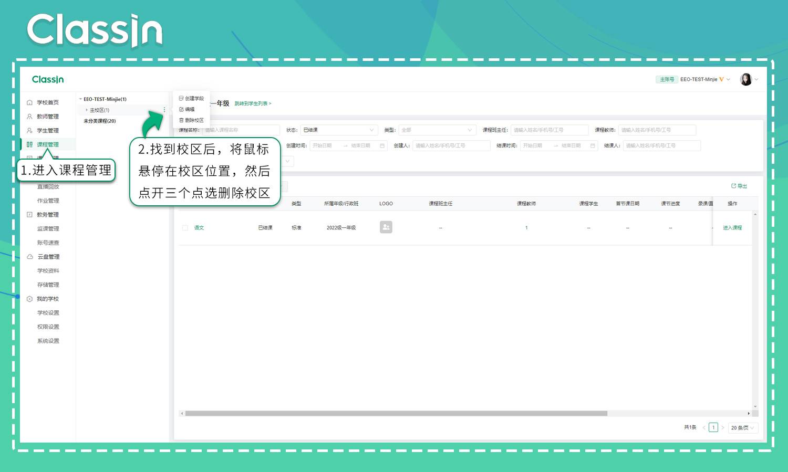Click the student icon beside 学生管理
Screen dimensions: 788x472
click(x=29, y=131)
